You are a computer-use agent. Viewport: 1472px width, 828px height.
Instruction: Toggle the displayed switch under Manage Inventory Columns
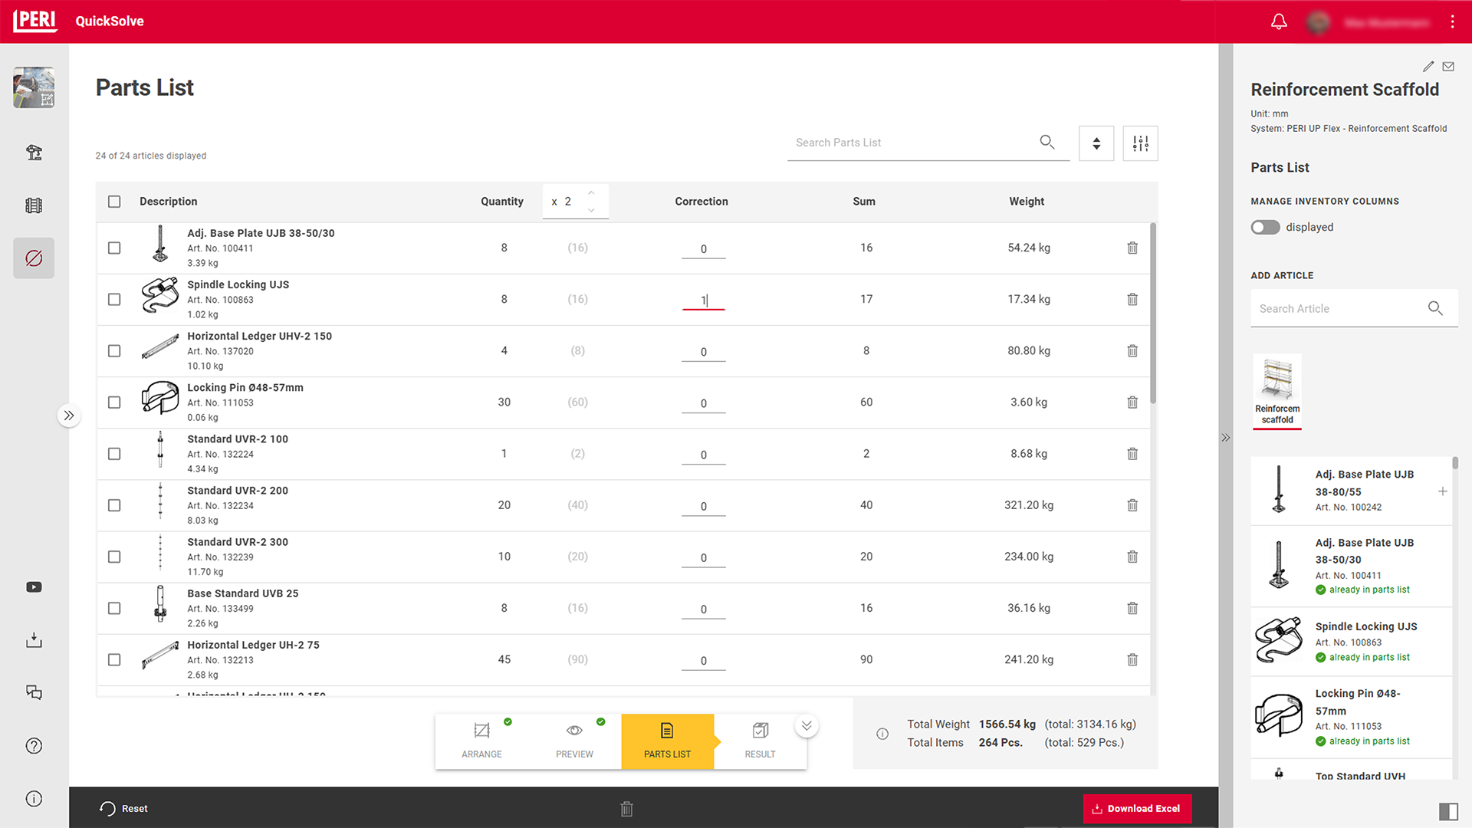pos(1265,227)
